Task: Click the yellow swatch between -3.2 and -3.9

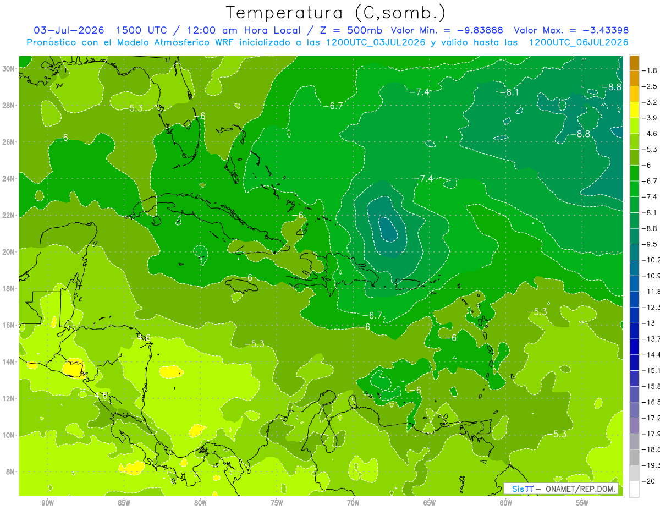Action: pyautogui.click(x=634, y=111)
